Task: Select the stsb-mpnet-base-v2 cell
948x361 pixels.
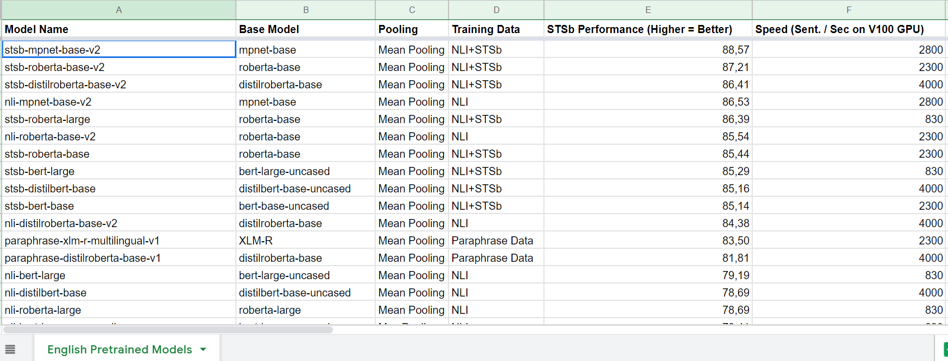Action: [119, 50]
